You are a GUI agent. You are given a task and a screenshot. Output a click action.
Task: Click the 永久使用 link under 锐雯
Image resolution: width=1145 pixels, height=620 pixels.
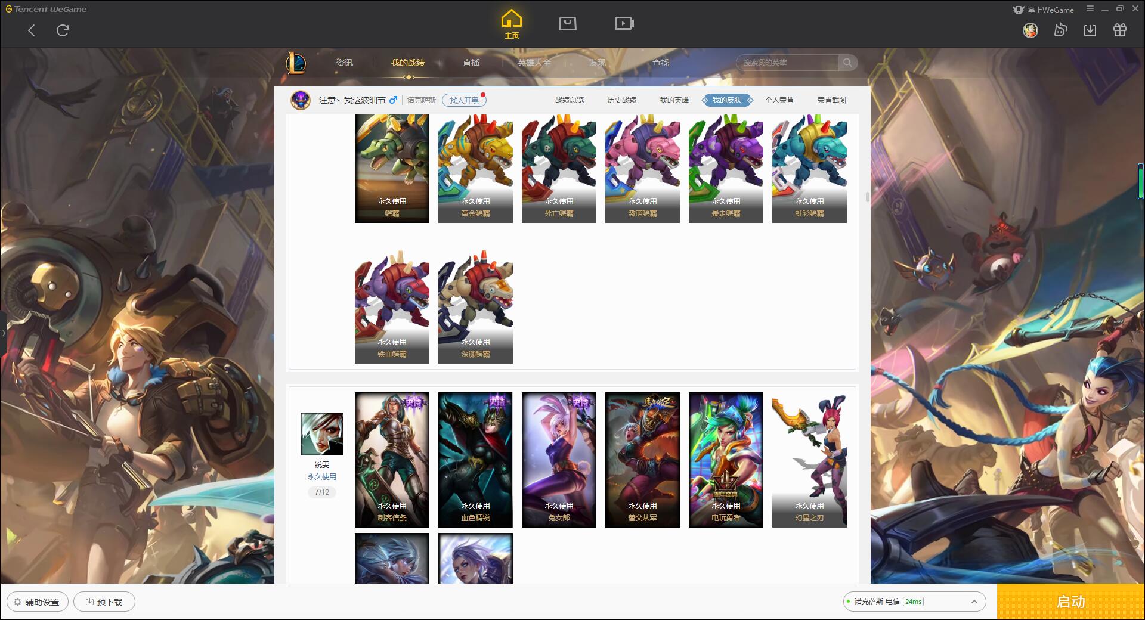[x=322, y=477]
